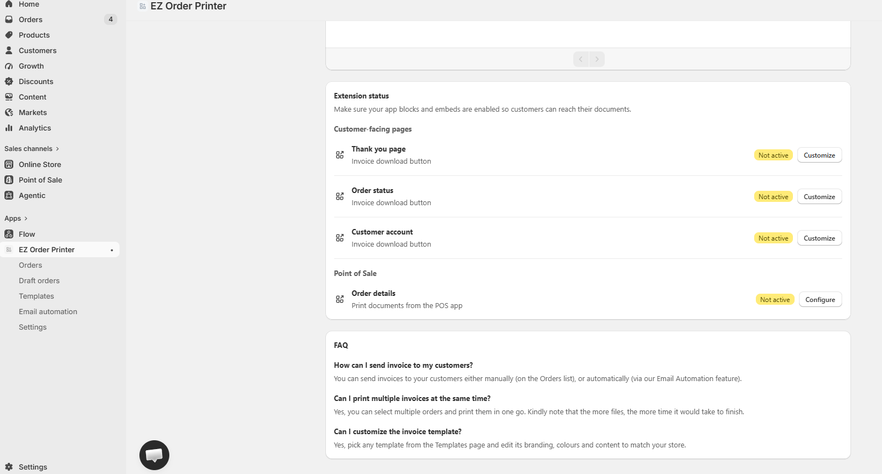Viewport: 882px width, 474px height.
Task: Click the Customers person icon
Action: (9, 50)
